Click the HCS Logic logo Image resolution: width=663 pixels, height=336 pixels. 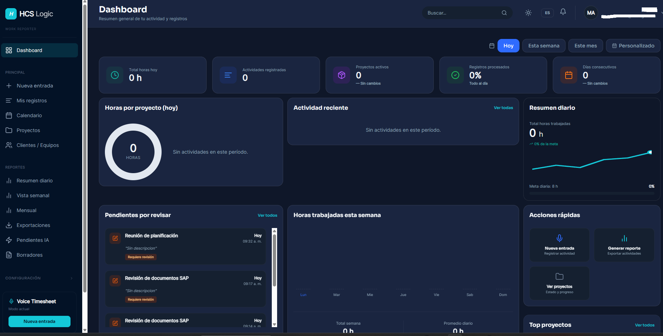coord(29,14)
